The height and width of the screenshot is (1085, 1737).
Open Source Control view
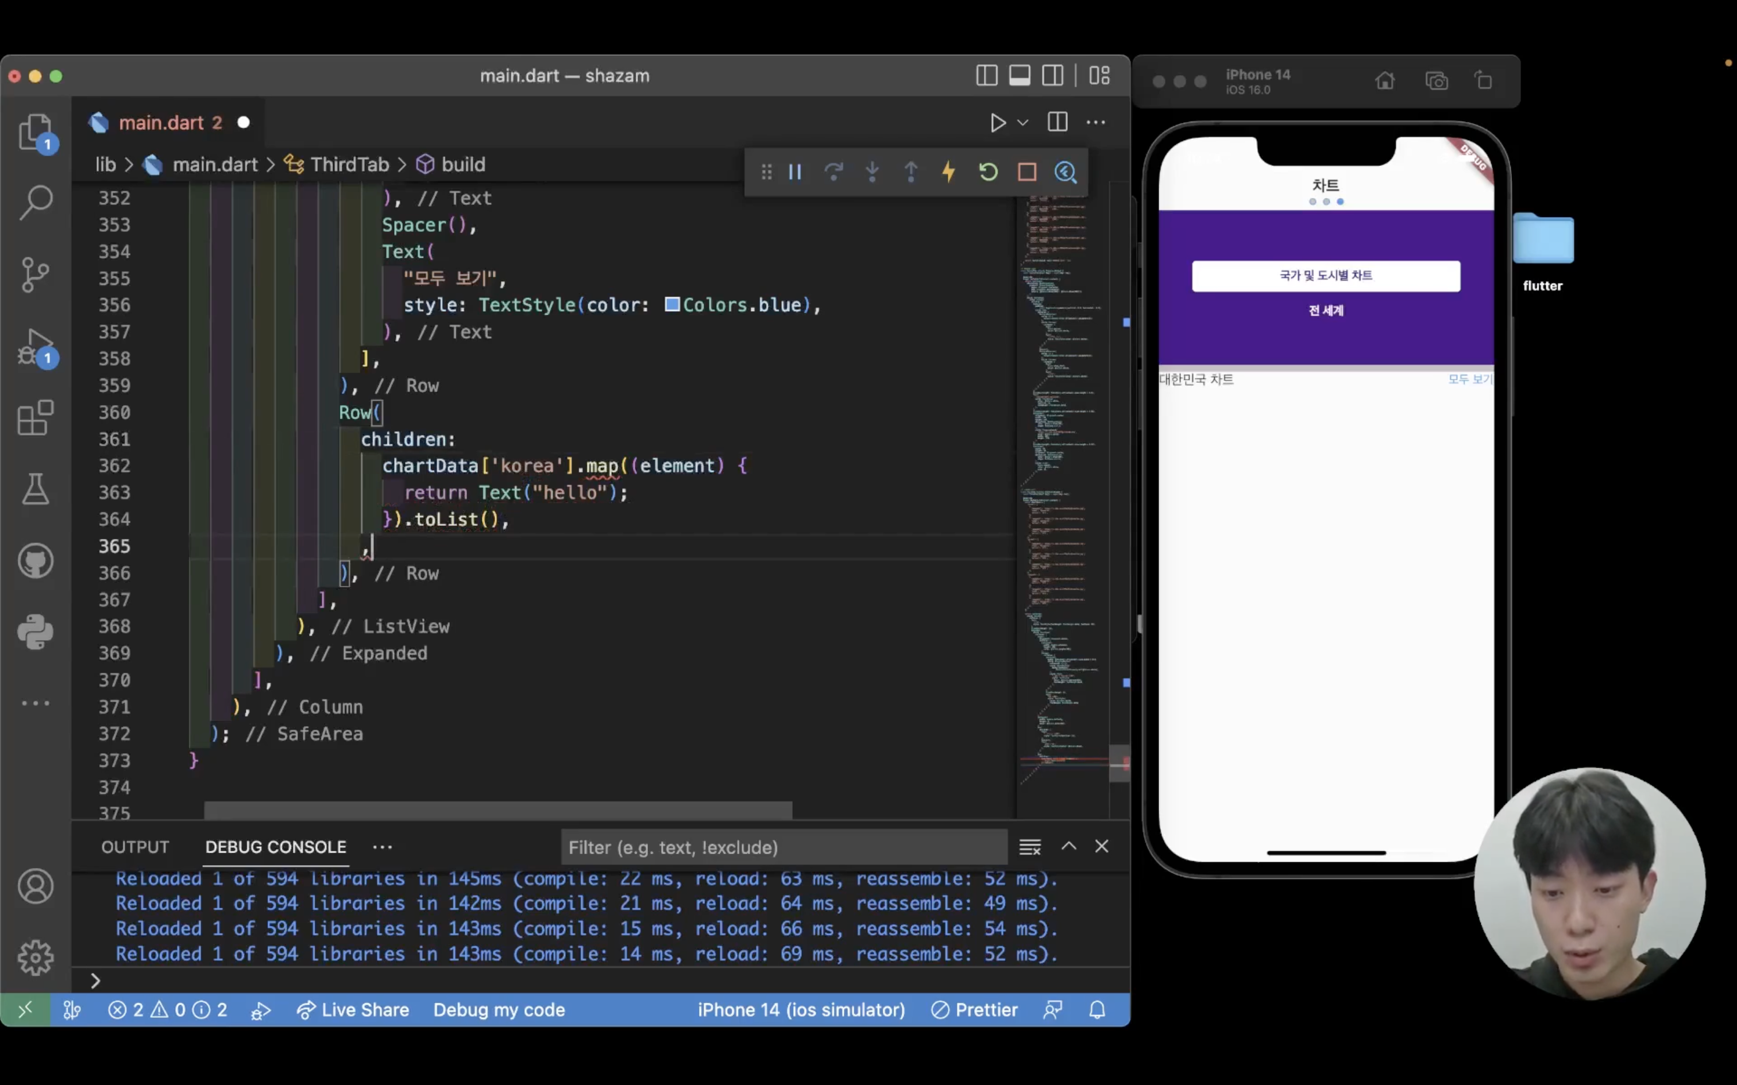(x=35, y=275)
